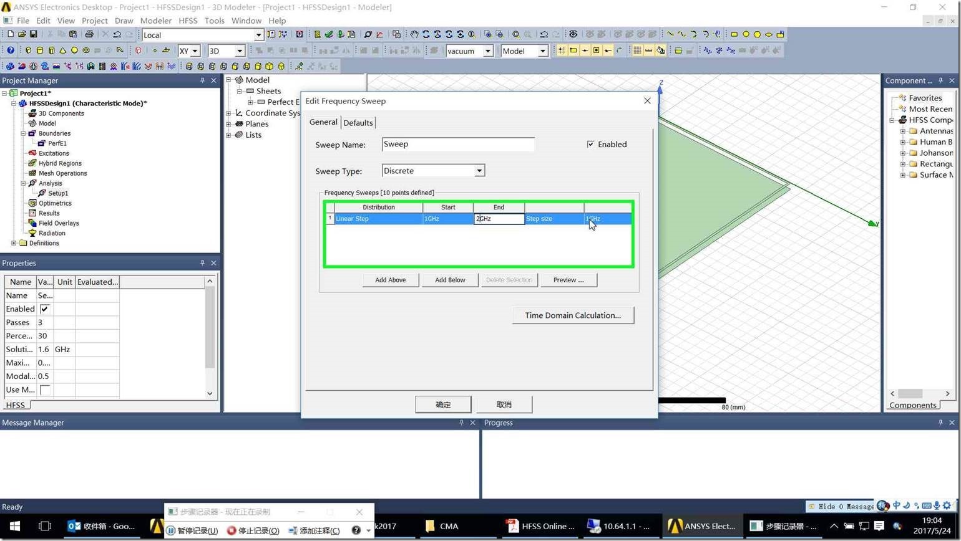The image size is (961, 541).
Task: Expand the Antennas component folder
Action: click(x=902, y=131)
